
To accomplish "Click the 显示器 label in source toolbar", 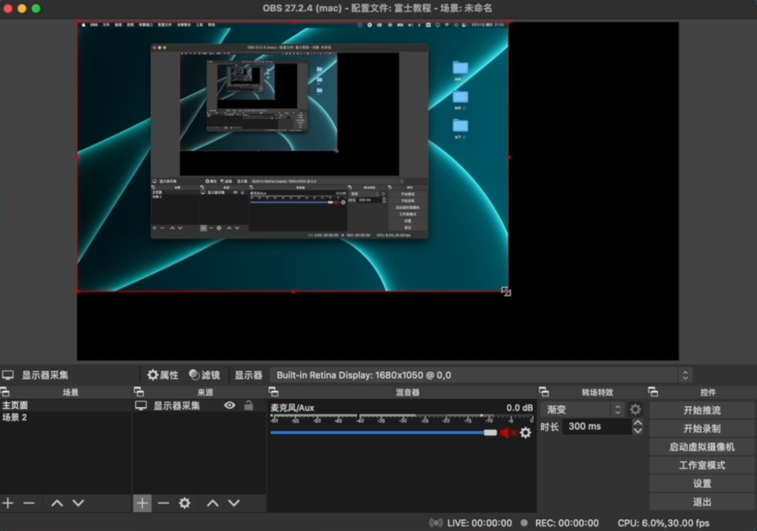I will coord(248,375).
